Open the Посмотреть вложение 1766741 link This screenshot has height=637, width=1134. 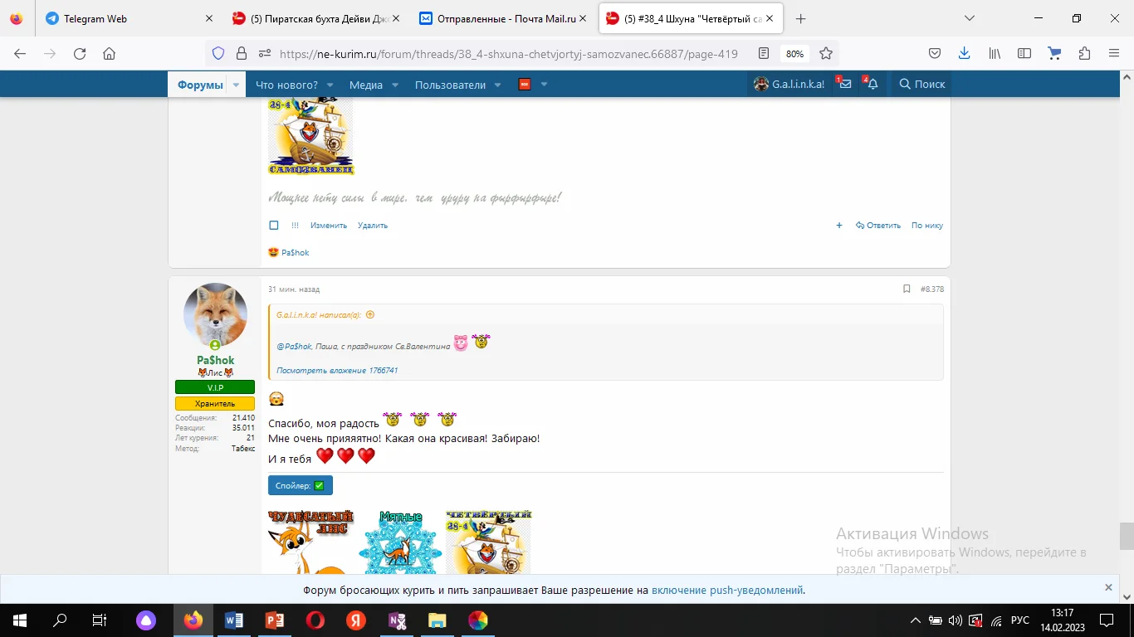point(337,371)
